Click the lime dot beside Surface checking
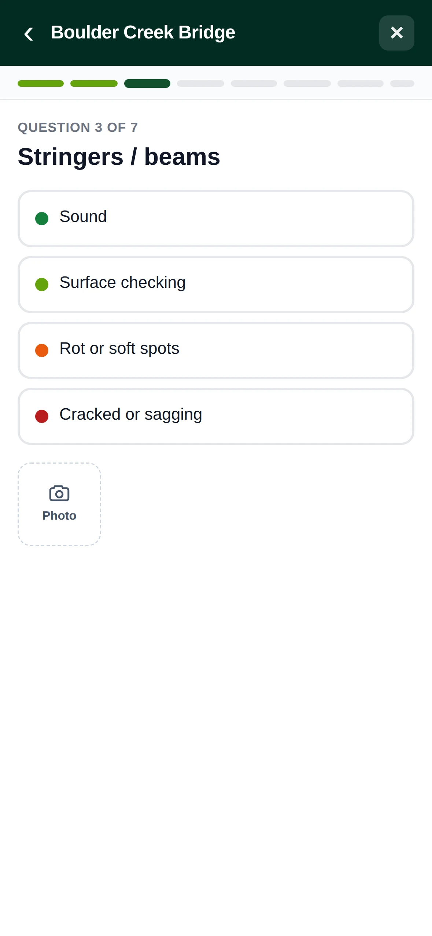The image size is (432, 936). (x=42, y=285)
